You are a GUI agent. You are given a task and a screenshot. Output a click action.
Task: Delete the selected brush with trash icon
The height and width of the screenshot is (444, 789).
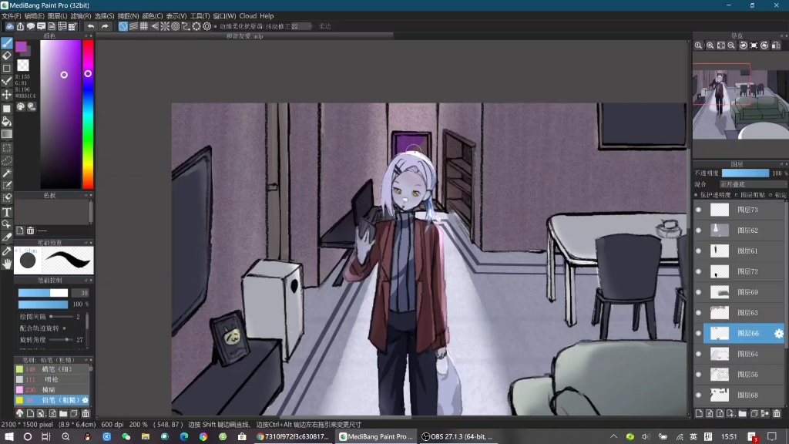(86, 413)
